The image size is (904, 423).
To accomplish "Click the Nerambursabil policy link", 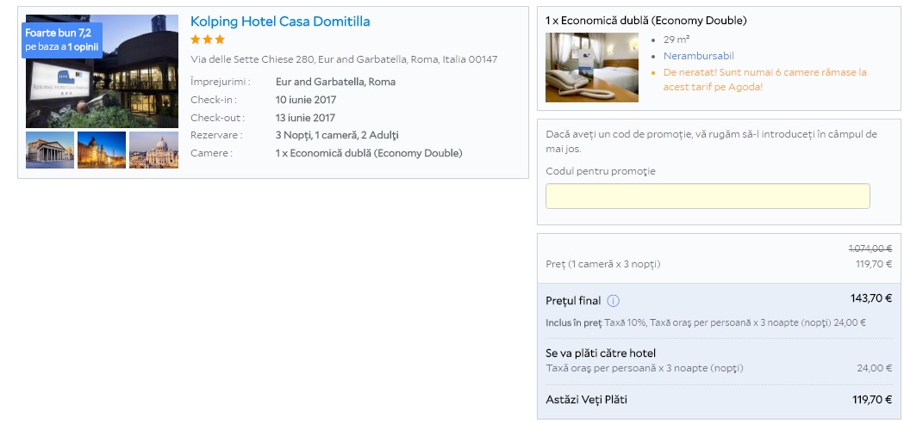I will [698, 56].
